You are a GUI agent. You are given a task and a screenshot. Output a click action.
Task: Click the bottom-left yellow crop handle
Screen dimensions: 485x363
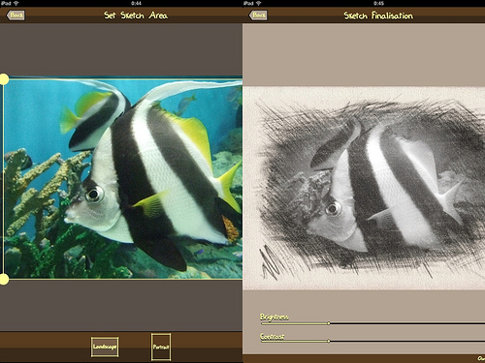(x=4, y=279)
